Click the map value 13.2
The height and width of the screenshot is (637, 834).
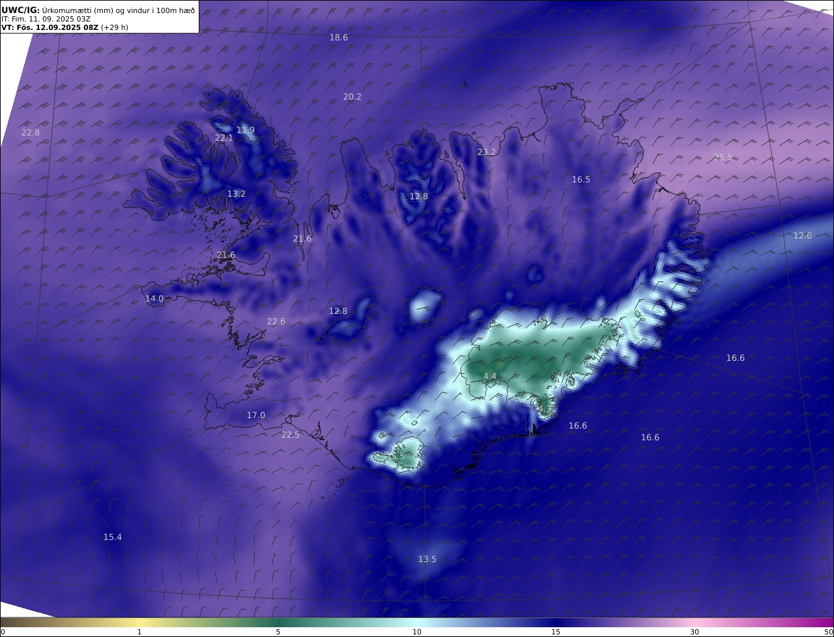pyautogui.click(x=237, y=194)
